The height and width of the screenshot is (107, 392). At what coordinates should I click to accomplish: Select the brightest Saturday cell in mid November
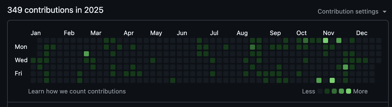tap(332, 80)
